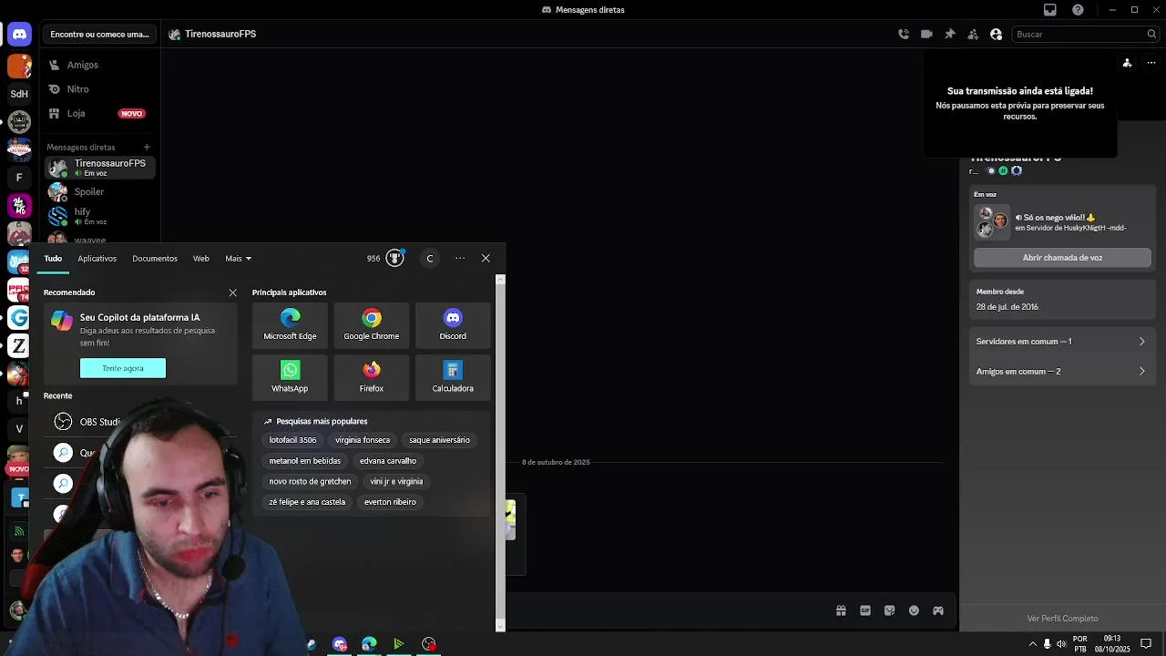Open TirenossauroFPS direct message

tap(99, 168)
